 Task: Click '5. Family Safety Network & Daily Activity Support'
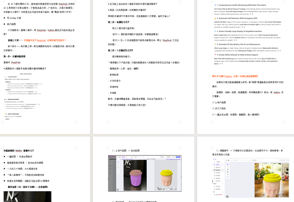(x=237, y=55)
